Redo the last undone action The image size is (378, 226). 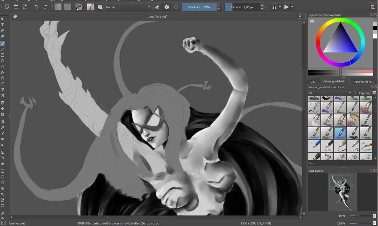45,7
